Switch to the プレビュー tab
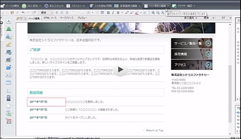The image size is (241, 139). click(82, 18)
